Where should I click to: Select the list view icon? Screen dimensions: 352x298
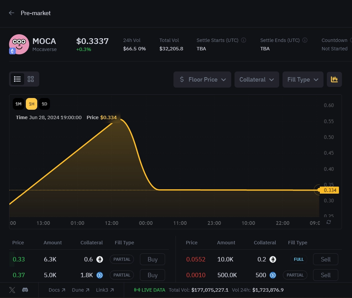17,79
